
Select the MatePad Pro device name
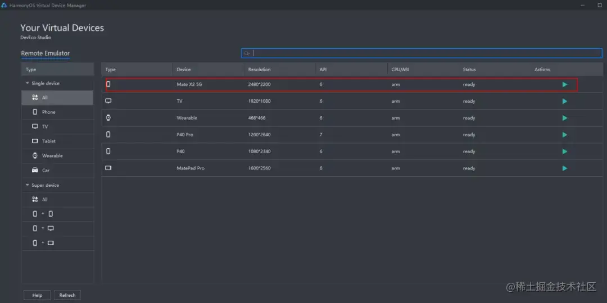coord(191,168)
